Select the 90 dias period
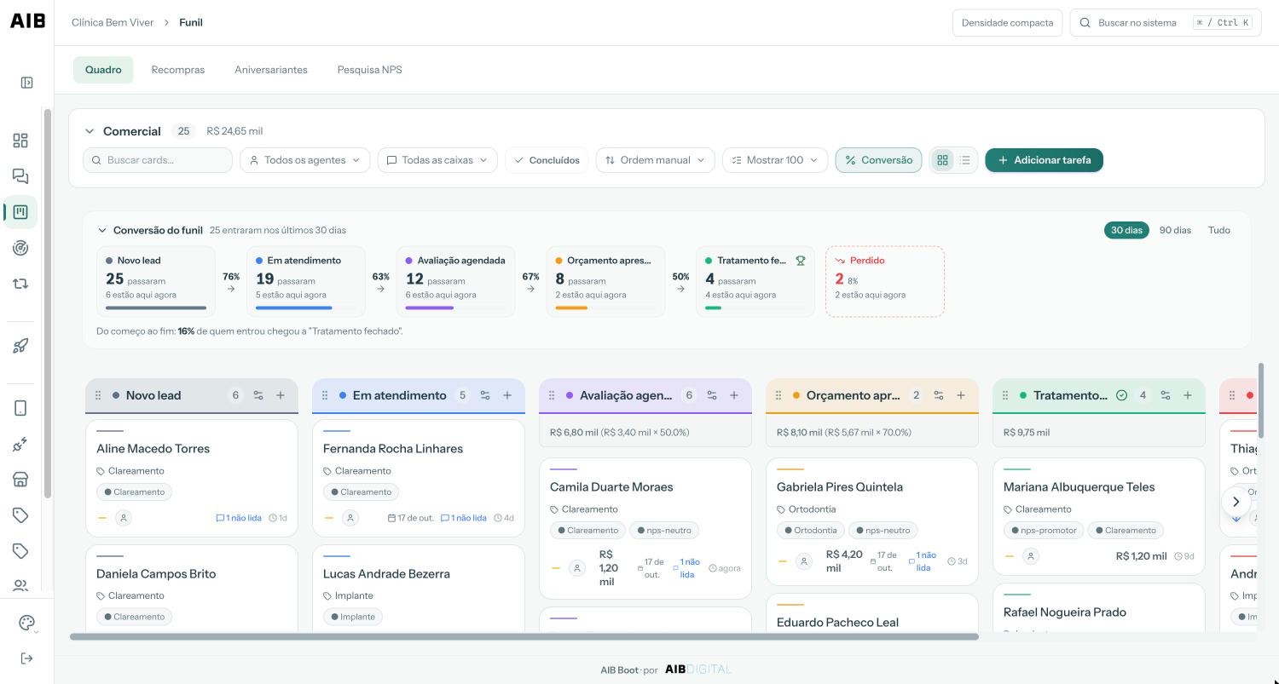Image resolution: width=1279 pixels, height=684 pixels. [1175, 230]
